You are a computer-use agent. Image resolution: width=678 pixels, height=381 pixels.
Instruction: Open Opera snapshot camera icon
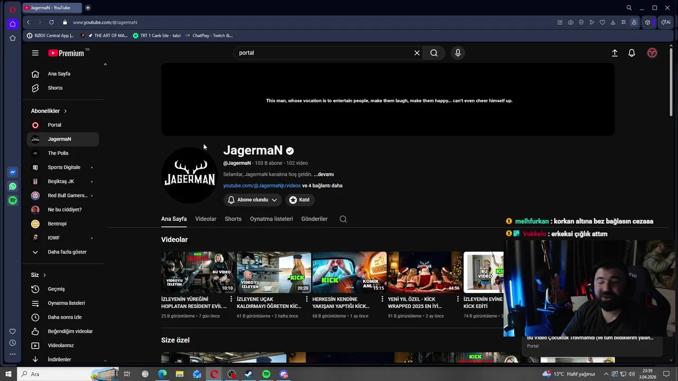click(x=570, y=22)
